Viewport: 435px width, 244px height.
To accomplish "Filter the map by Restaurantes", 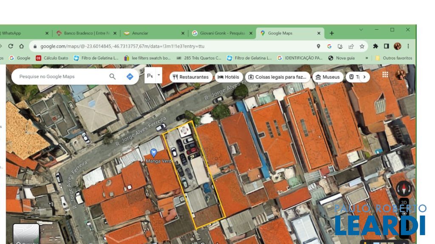I will [191, 77].
